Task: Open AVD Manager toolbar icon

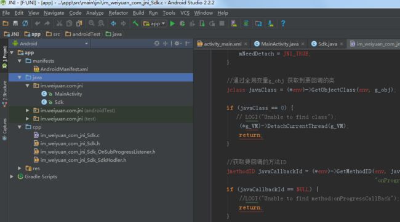Action: (234, 23)
